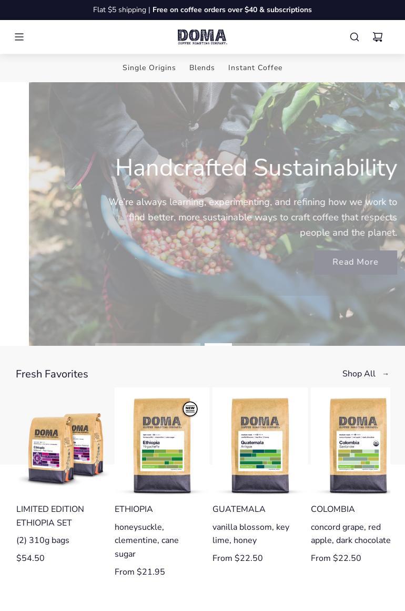This screenshot has width=405, height=611.
Task: Click the search magnifier icon
Action: (354, 37)
